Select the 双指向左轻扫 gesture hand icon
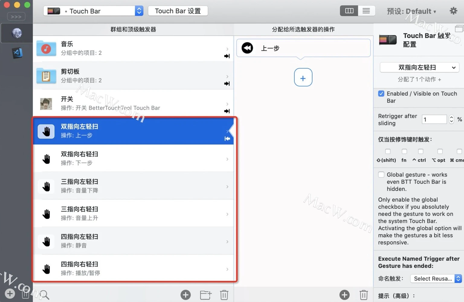 tap(46, 131)
